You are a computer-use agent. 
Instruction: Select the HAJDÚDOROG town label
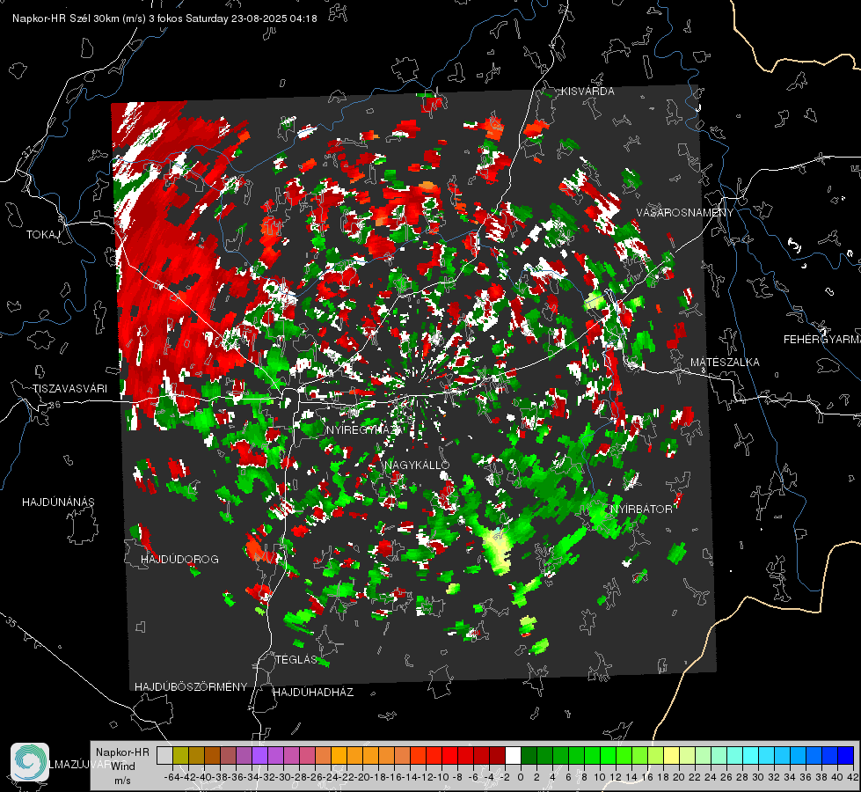pos(179,559)
